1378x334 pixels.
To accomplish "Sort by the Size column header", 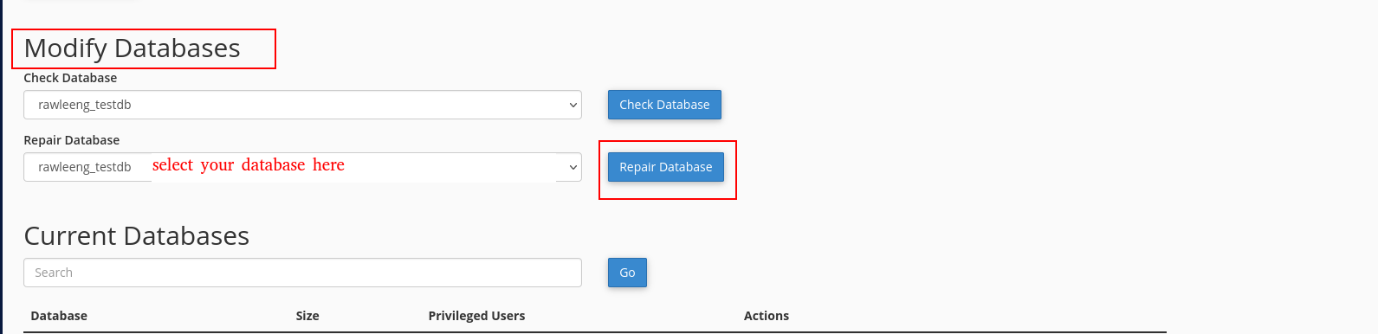I will (x=307, y=316).
